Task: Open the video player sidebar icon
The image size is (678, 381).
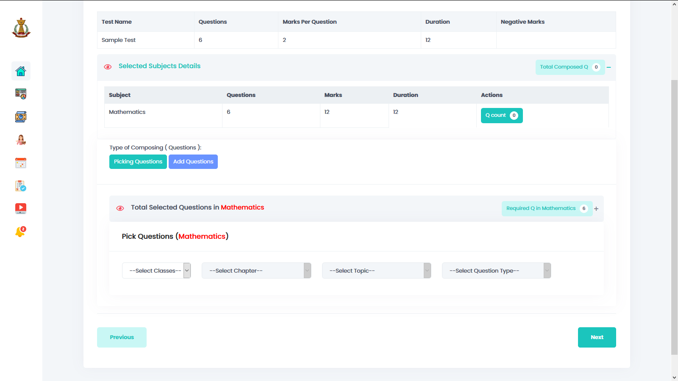Action: [21, 208]
